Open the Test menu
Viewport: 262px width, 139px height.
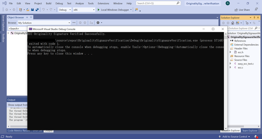click(69, 3)
